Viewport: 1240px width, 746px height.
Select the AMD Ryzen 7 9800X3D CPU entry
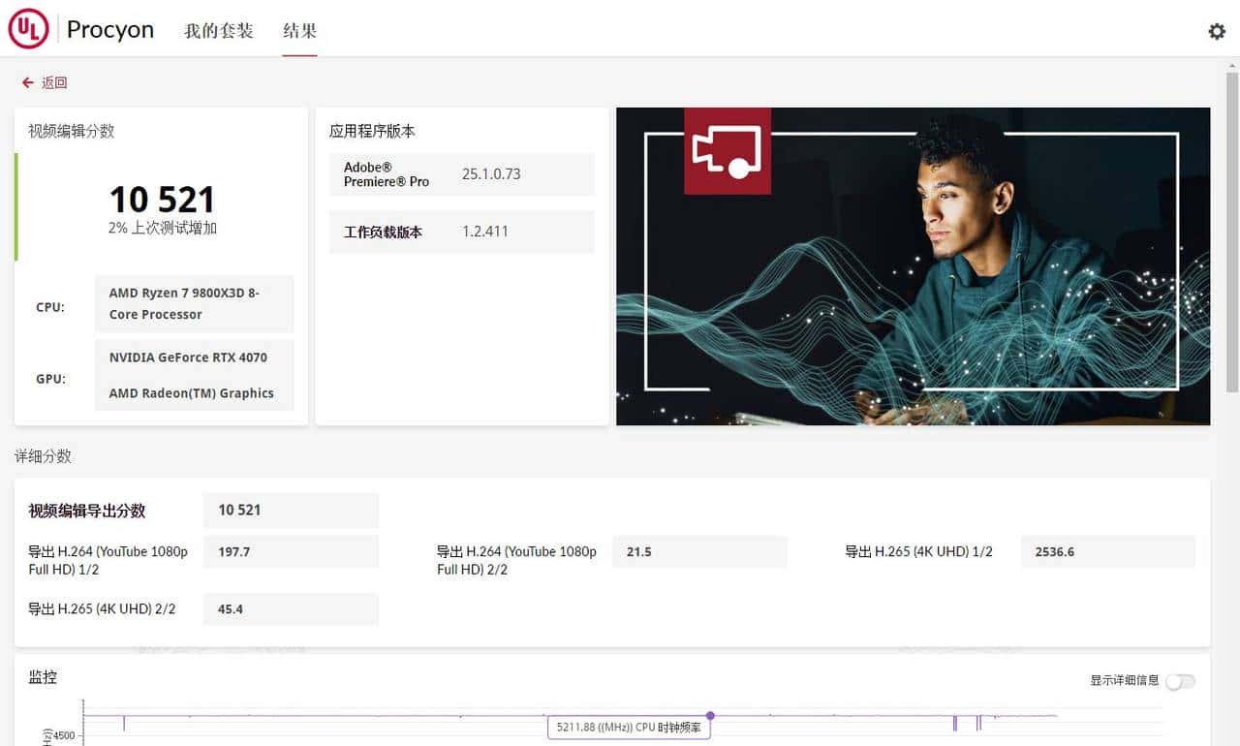(194, 303)
